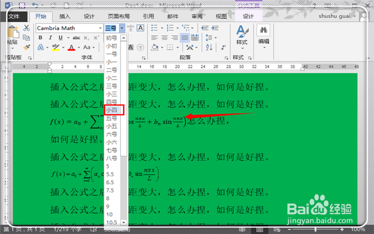Decrease the paragraph indent

pos(205,28)
